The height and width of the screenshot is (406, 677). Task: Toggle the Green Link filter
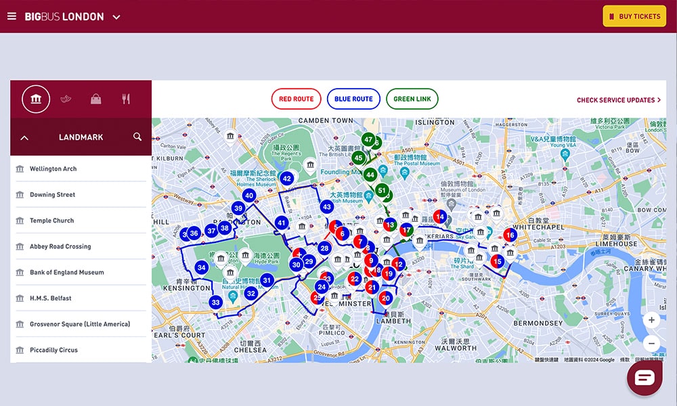pos(412,99)
